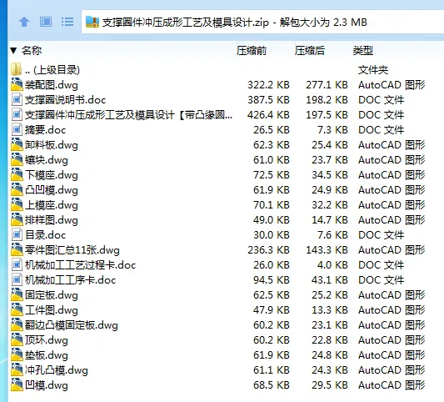Select the 冲孔凸模.dwg AutoCAD icon
Screen dimensions: 444x402
(17, 370)
